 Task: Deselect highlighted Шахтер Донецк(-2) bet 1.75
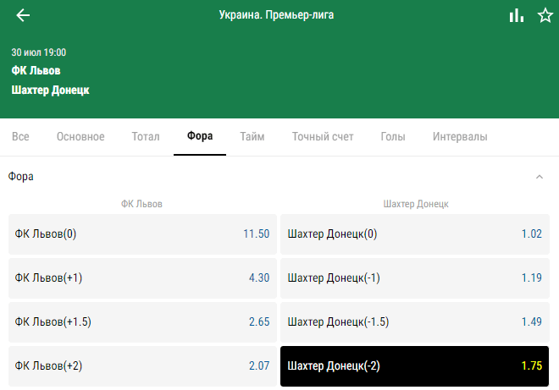(415, 366)
